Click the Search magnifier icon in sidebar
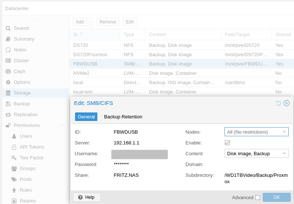Viewport: 294px width, 204px height. tap(8, 28)
